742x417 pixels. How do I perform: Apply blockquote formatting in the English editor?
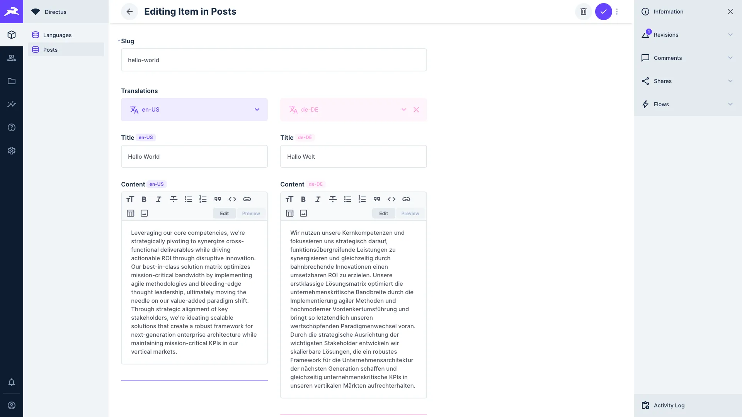(x=218, y=199)
